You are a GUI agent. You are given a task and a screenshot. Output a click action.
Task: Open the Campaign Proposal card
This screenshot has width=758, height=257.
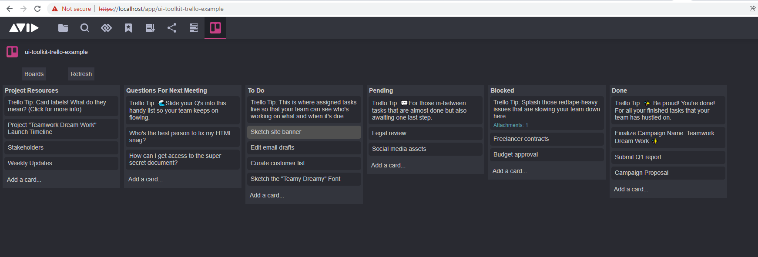668,173
